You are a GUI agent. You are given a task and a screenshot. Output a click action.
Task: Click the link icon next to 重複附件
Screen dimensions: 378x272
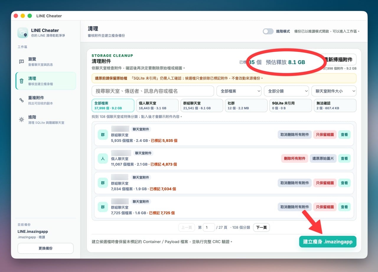point(22,100)
